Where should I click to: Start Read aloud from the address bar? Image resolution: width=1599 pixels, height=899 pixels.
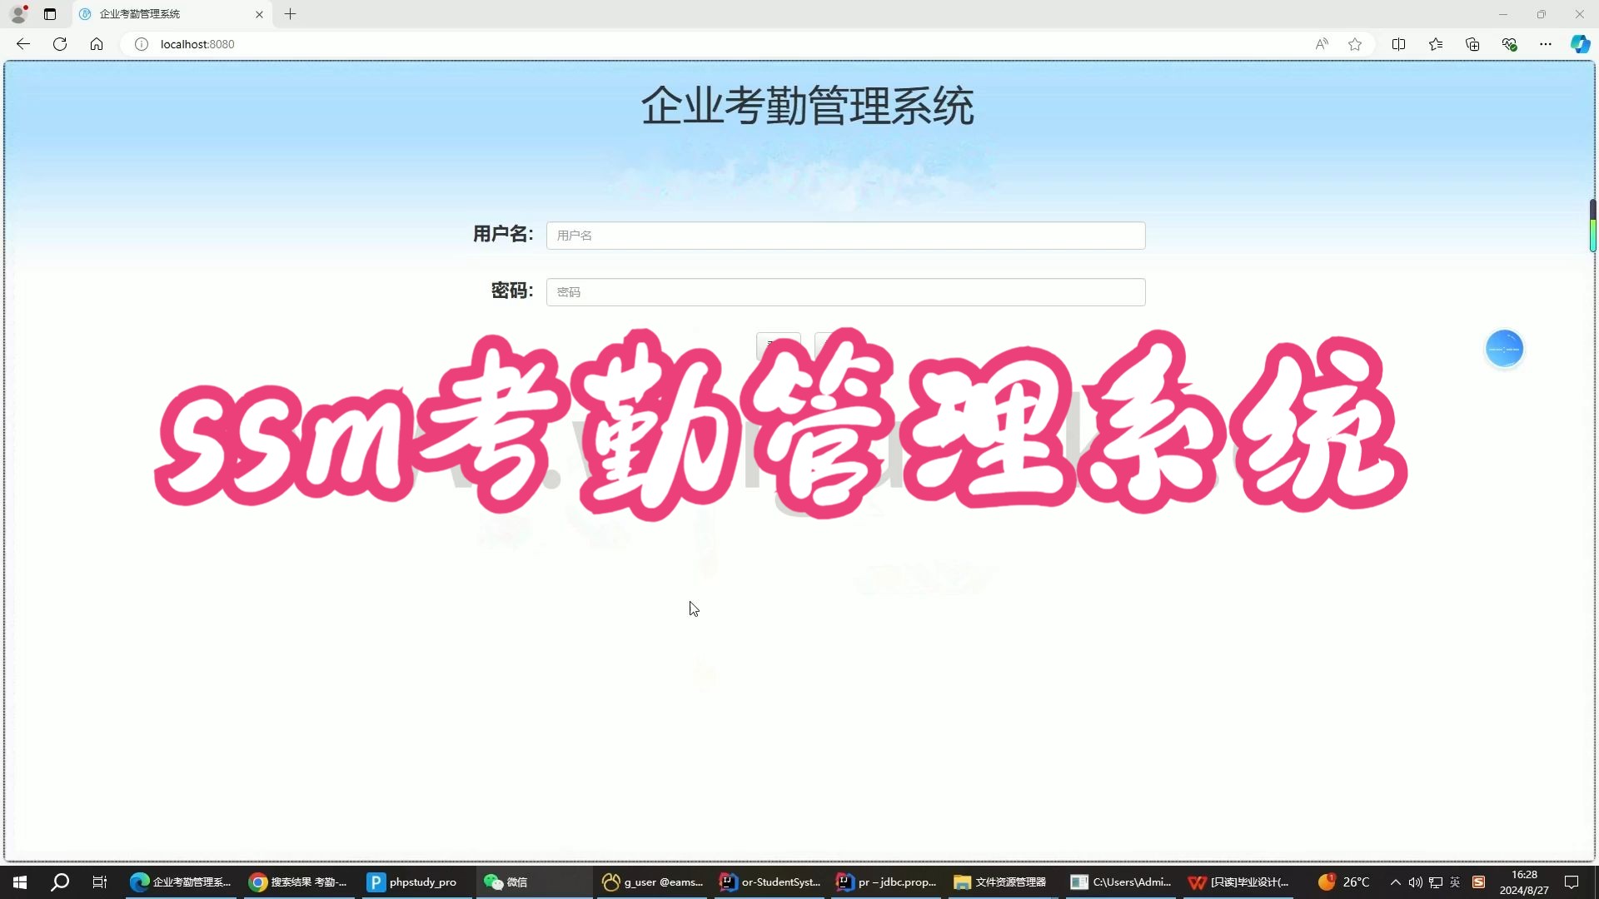pyautogui.click(x=1322, y=44)
